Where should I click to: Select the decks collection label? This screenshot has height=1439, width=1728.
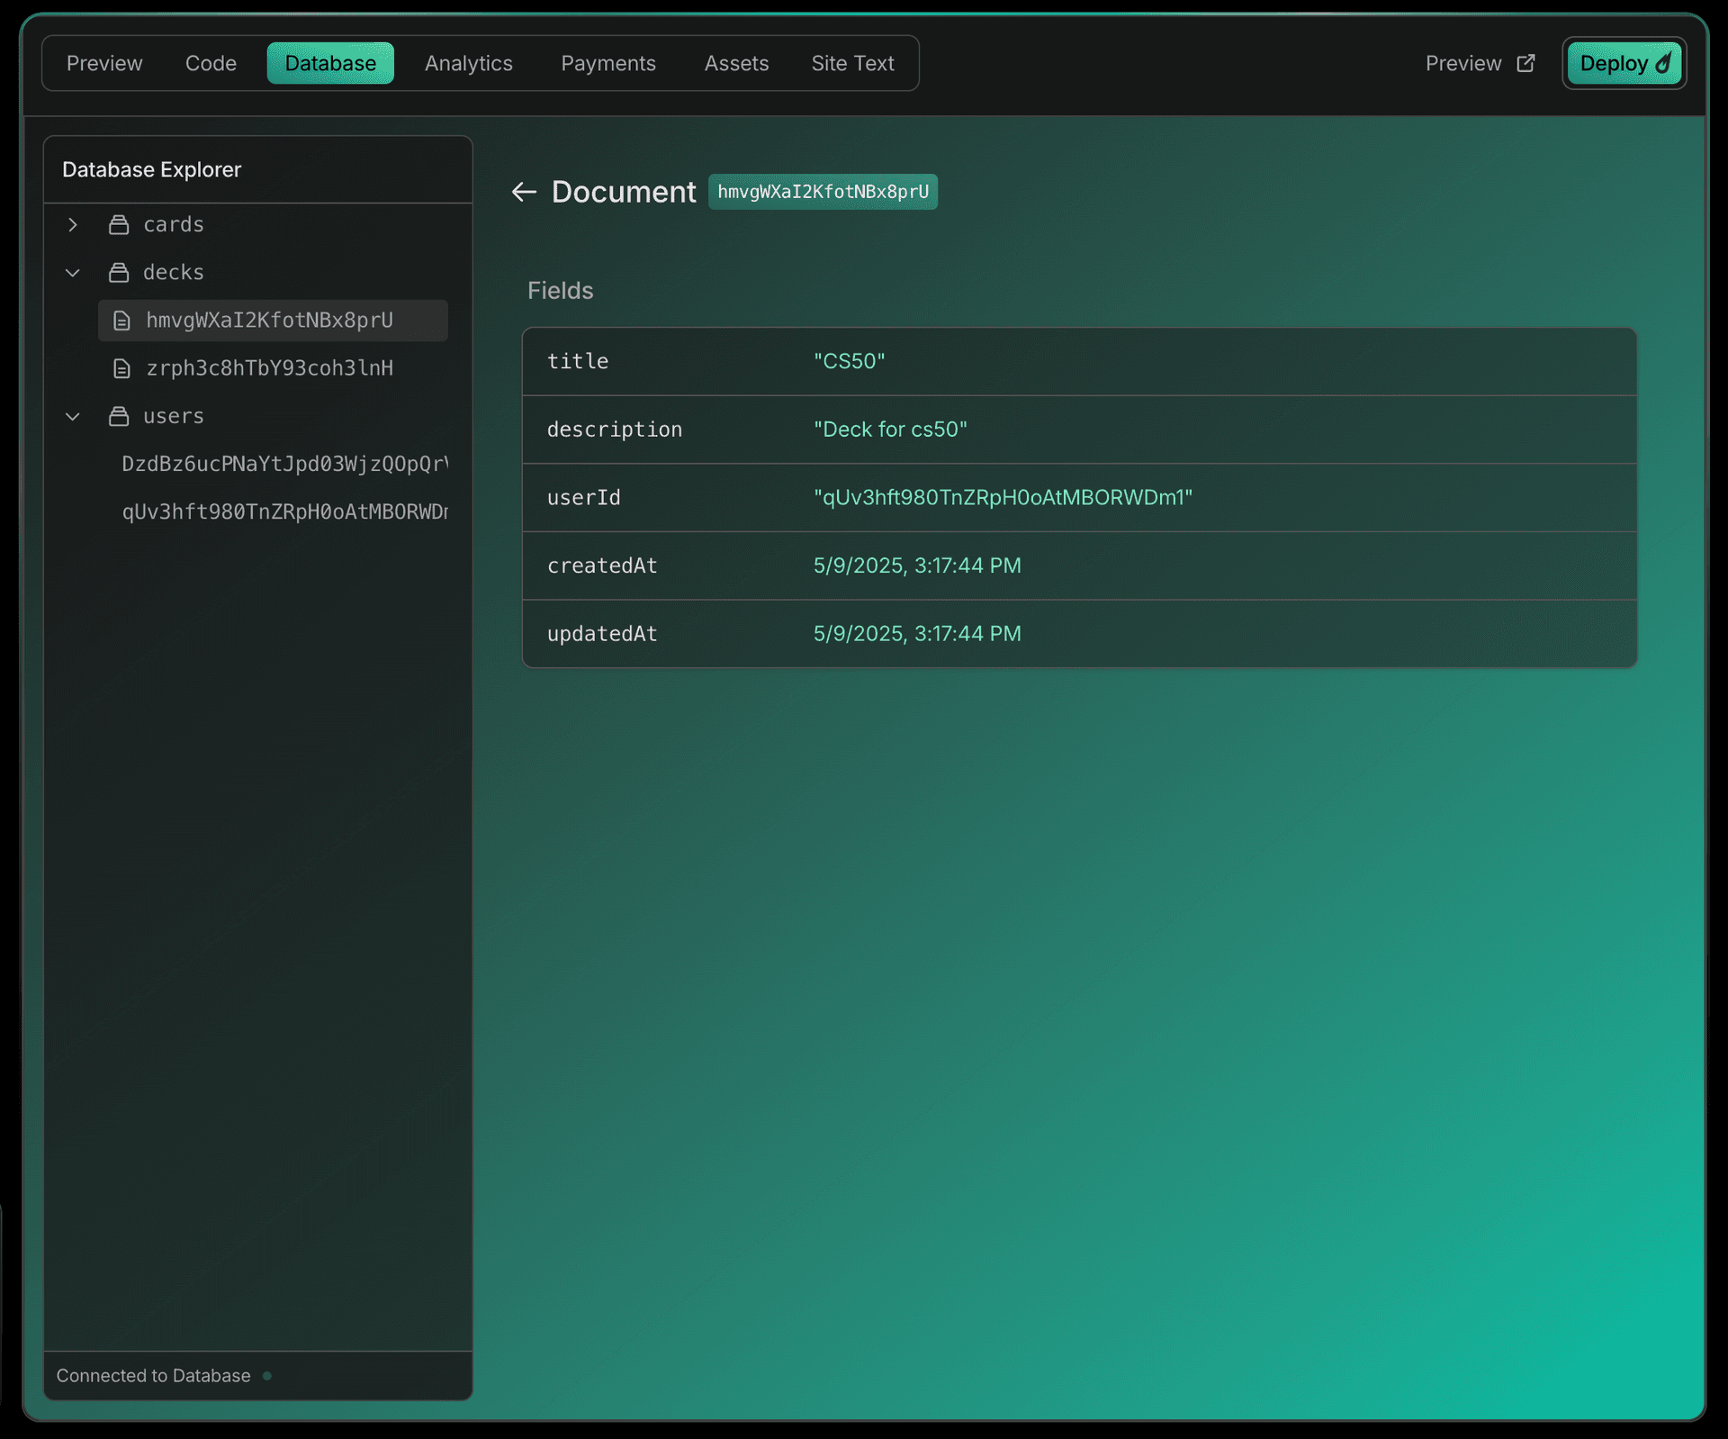click(x=174, y=272)
